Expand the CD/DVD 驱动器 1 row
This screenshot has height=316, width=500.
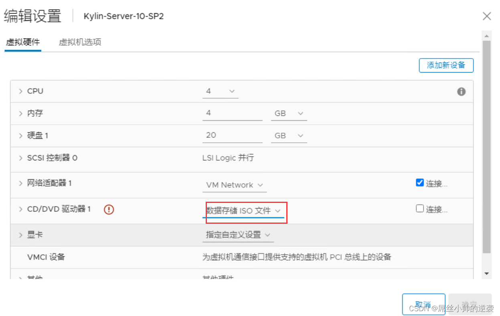coord(20,209)
